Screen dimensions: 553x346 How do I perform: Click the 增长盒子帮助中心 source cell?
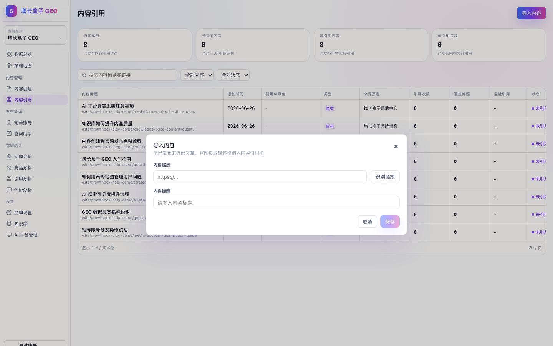(381, 108)
